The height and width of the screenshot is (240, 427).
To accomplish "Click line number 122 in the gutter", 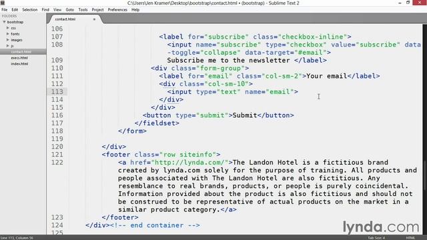I will coord(57,163).
